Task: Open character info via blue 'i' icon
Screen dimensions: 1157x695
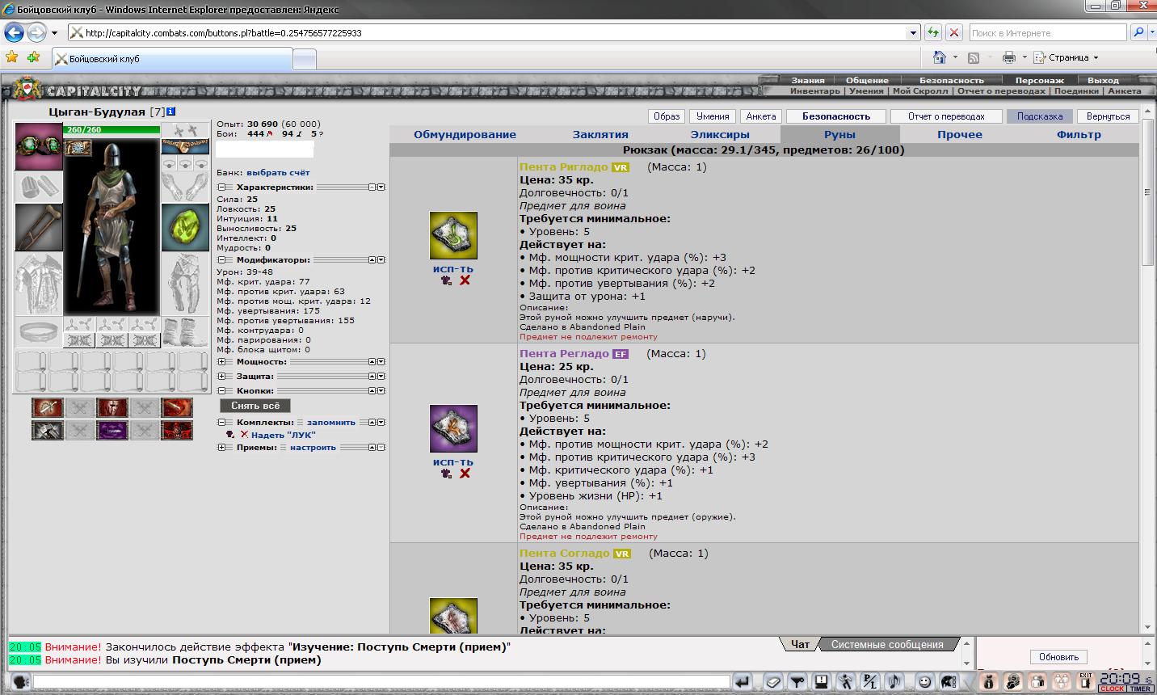Action: (171, 112)
